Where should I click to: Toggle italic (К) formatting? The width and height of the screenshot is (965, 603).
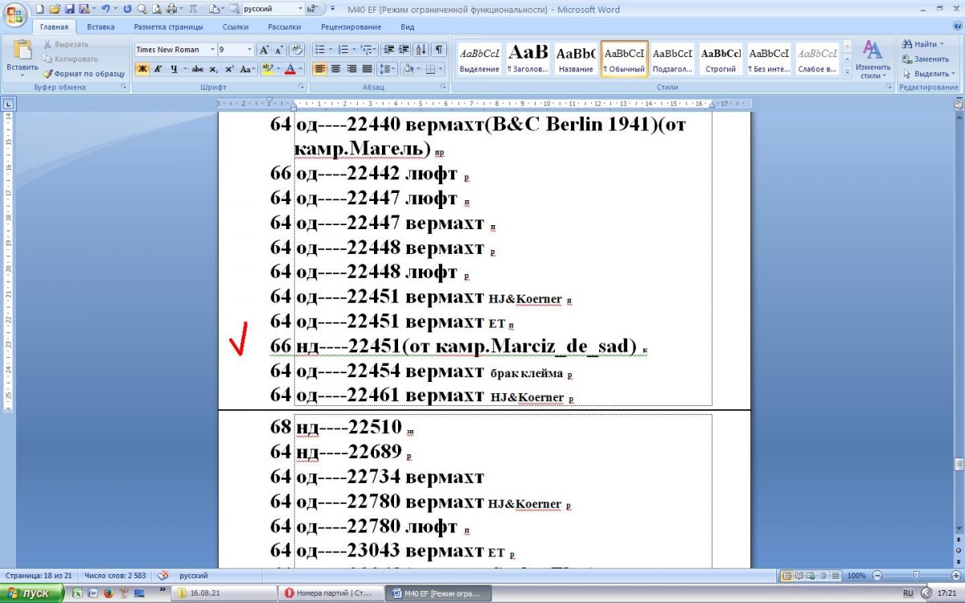click(x=158, y=69)
